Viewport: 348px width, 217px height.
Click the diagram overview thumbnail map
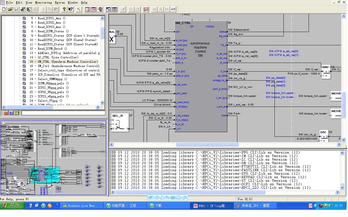pyautogui.click(x=53, y=158)
